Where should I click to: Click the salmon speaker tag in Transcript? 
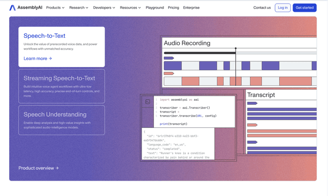[252, 125]
